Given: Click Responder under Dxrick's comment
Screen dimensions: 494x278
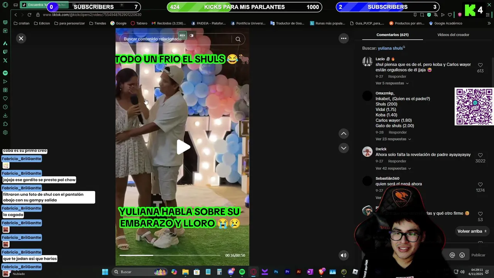Looking at the screenshot, I should pyautogui.click(x=397, y=161).
